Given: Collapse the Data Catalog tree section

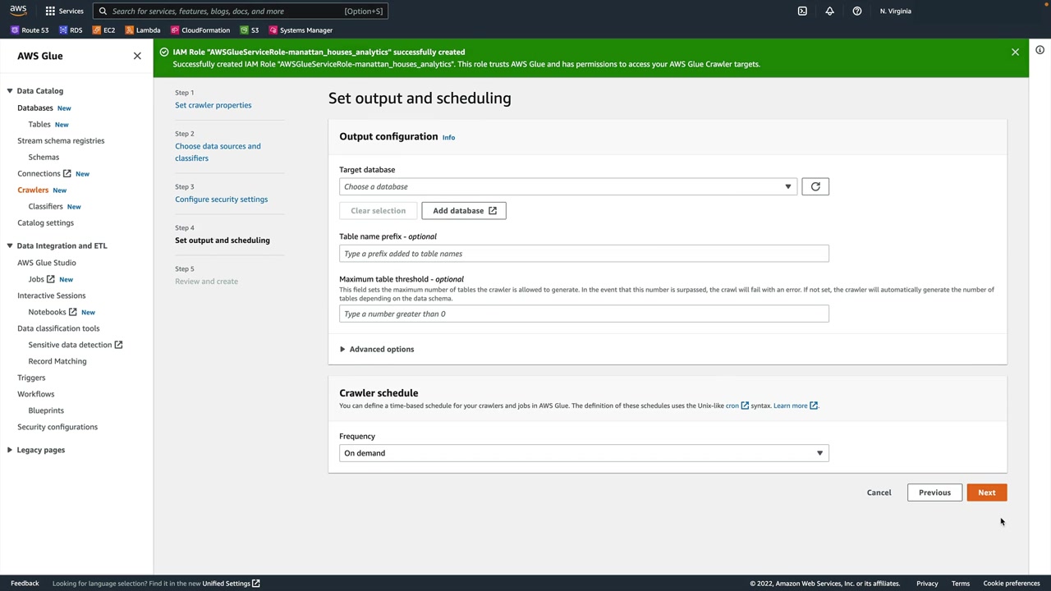Looking at the screenshot, I should point(10,91).
